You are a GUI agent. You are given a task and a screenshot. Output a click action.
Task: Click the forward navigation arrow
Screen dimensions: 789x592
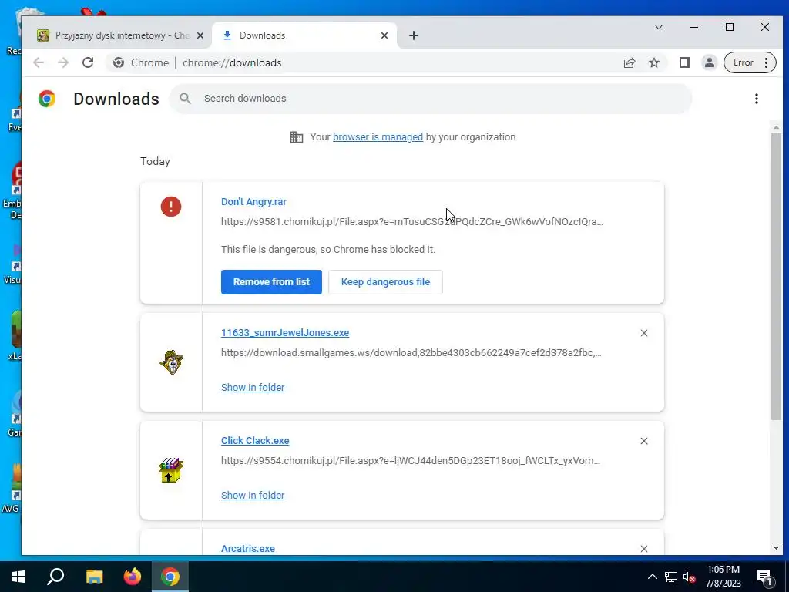[x=63, y=62]
